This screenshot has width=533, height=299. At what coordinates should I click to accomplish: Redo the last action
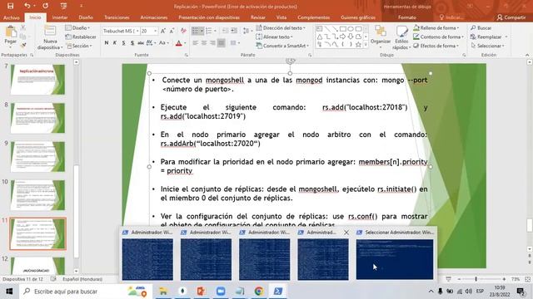point(45,6)
